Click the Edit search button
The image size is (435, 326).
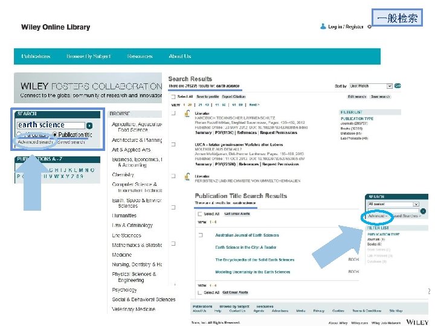pos(357,97)
